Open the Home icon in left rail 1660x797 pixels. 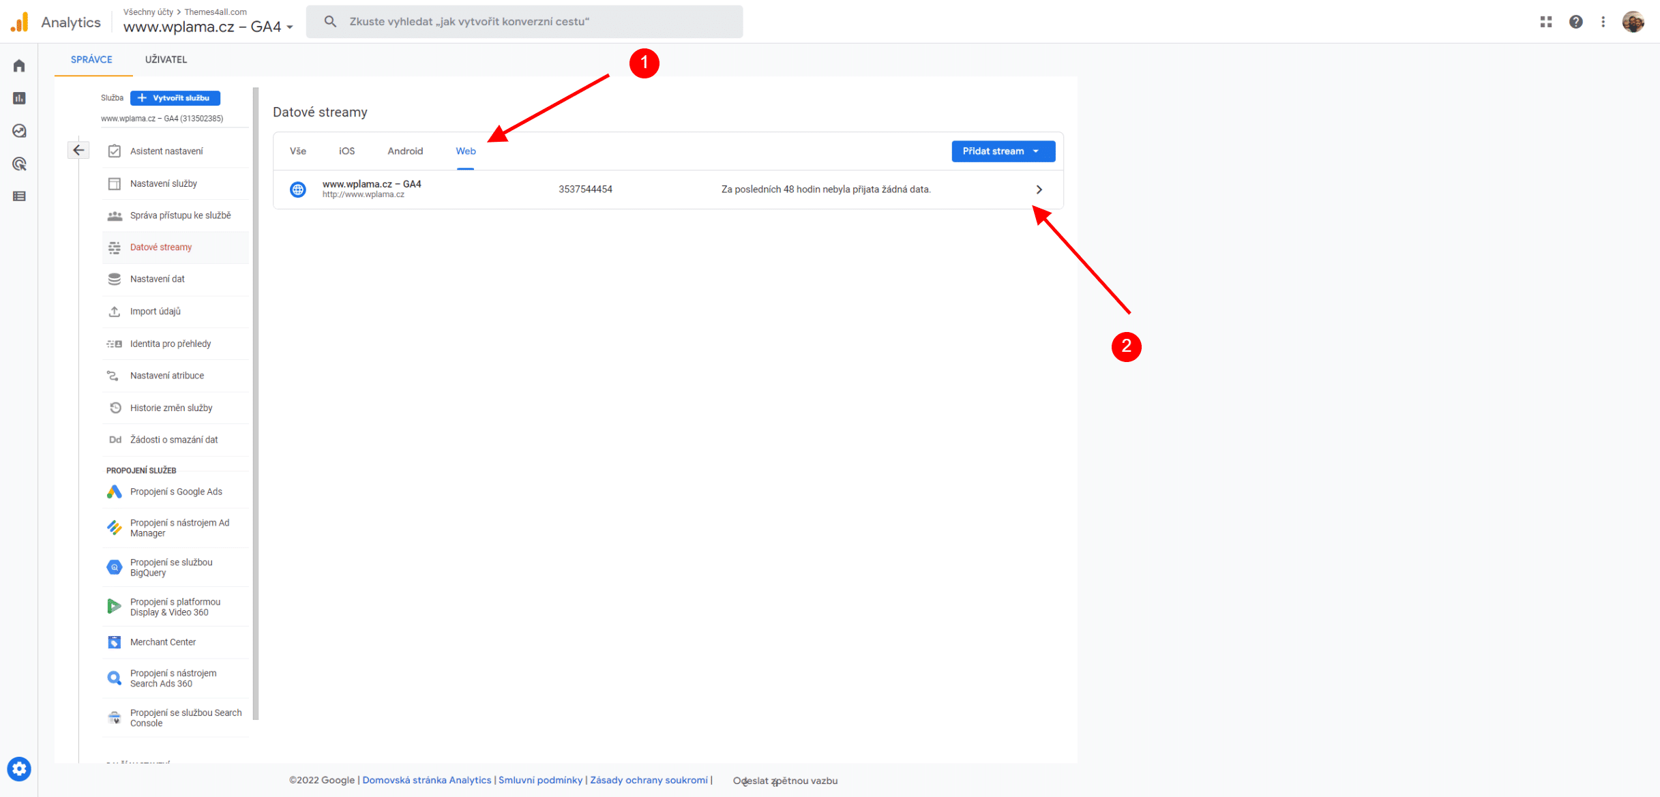tap(19, 65)
